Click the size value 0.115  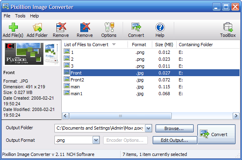(164, 87)
